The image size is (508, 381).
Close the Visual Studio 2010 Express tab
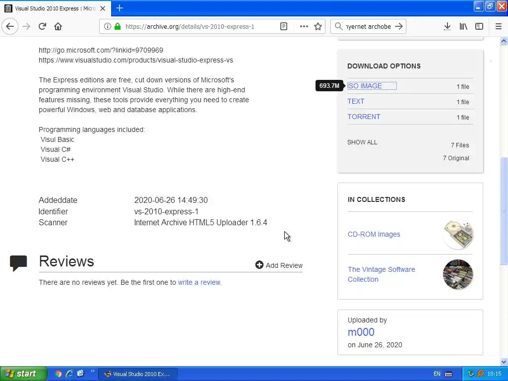103,8
